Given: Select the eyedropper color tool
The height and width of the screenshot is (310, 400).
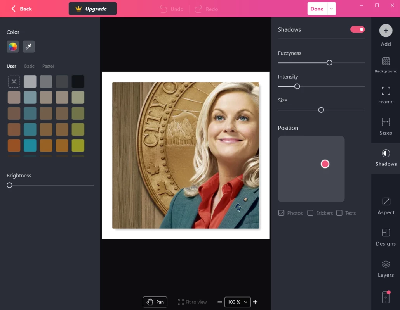Looking at the screenshot, I should tap(29, 46).
